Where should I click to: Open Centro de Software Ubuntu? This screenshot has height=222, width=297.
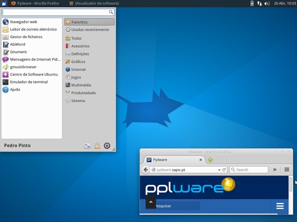coord(32,74)
